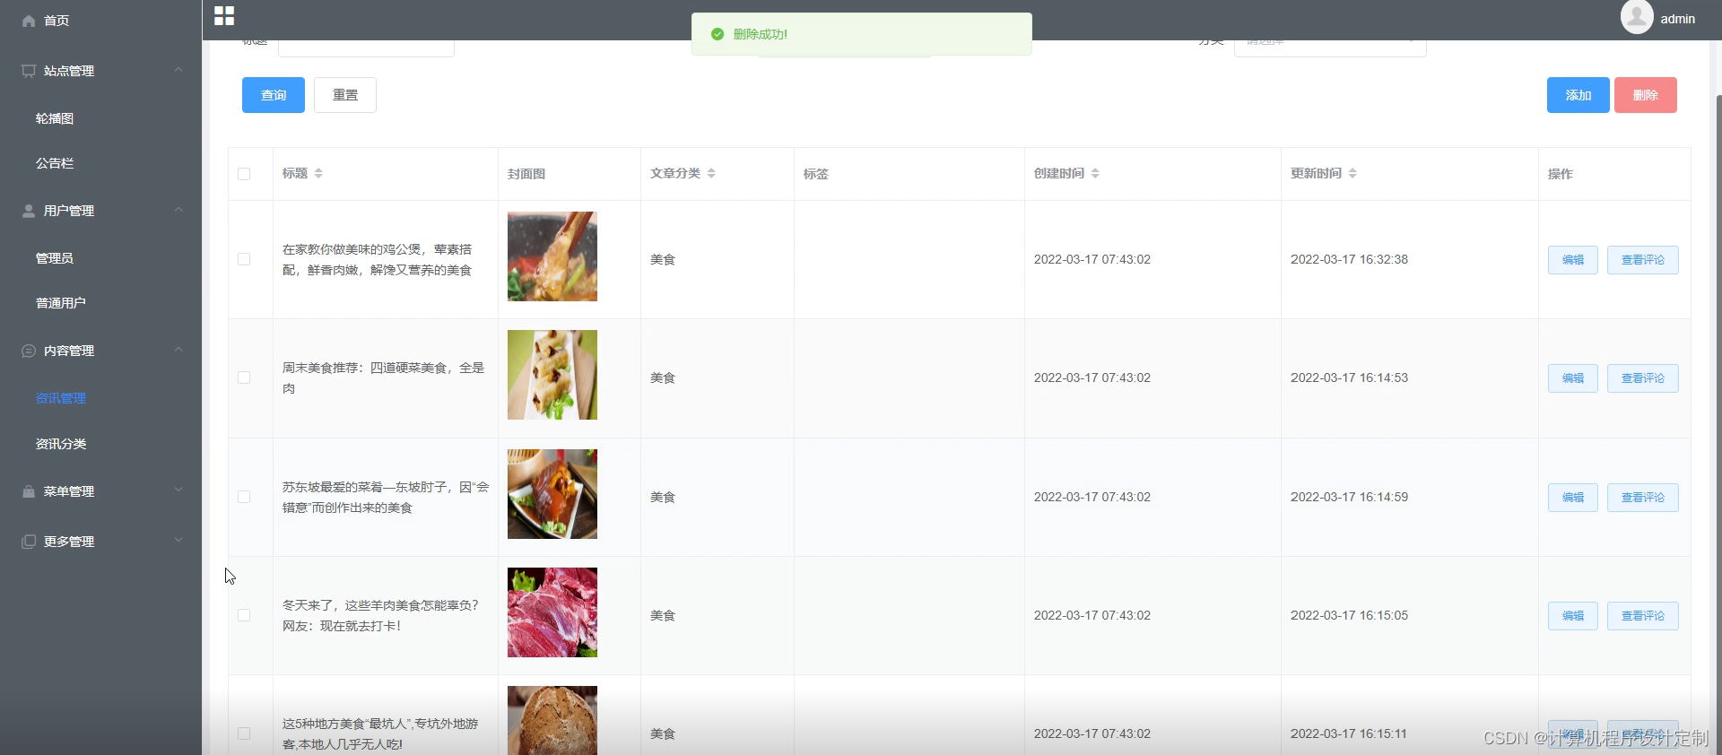Open 轮播图 in sidebar
This screenshot has height=755, width=1722.
pyautogui.click(x=55, y=118)
